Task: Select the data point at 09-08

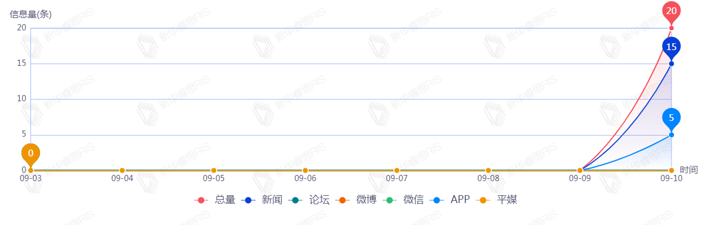Action: 488,170
